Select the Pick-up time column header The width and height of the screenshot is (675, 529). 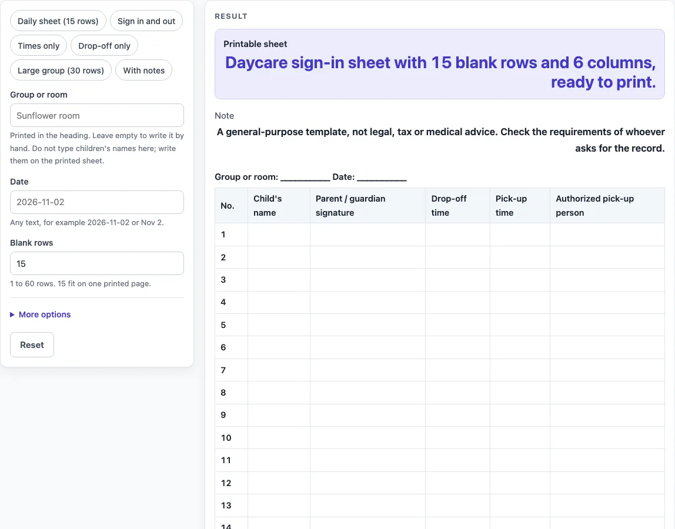520,206
